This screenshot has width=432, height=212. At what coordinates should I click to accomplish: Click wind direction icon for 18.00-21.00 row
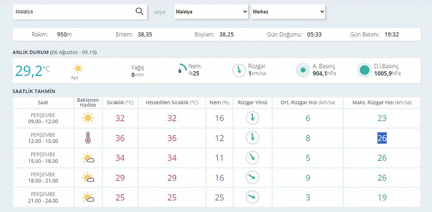pyautogui.click(x=252, y=178)
